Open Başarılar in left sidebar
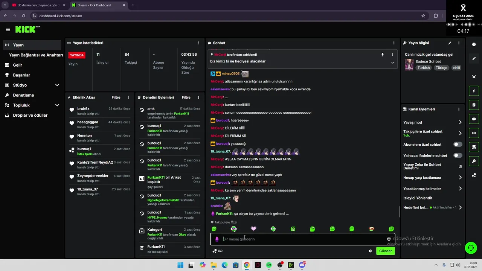The height and width of the screenshot is (271, 482). tap(32, 75)
